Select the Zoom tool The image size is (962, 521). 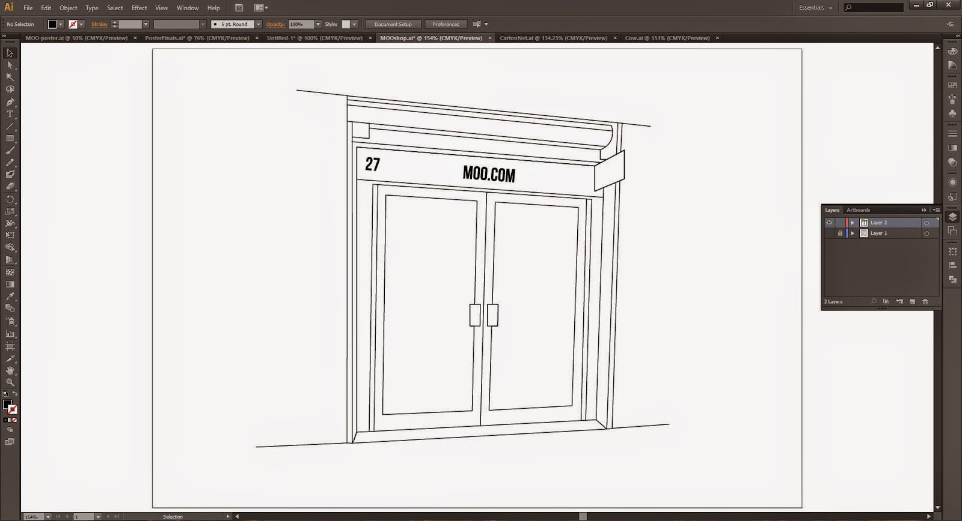point(10,382)
